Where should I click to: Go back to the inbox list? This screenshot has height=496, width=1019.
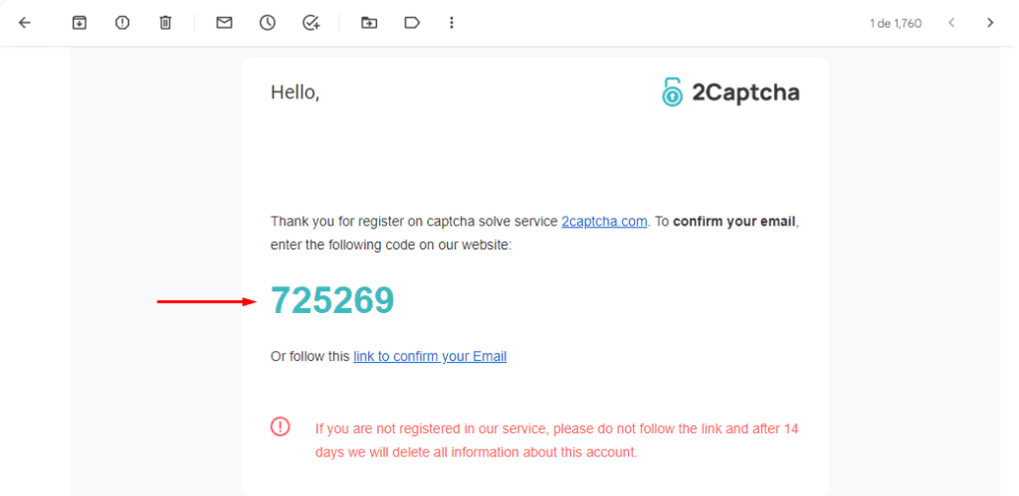point(25,23)
